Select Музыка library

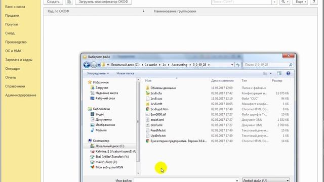pyautogui.click(x=101, y=130)
